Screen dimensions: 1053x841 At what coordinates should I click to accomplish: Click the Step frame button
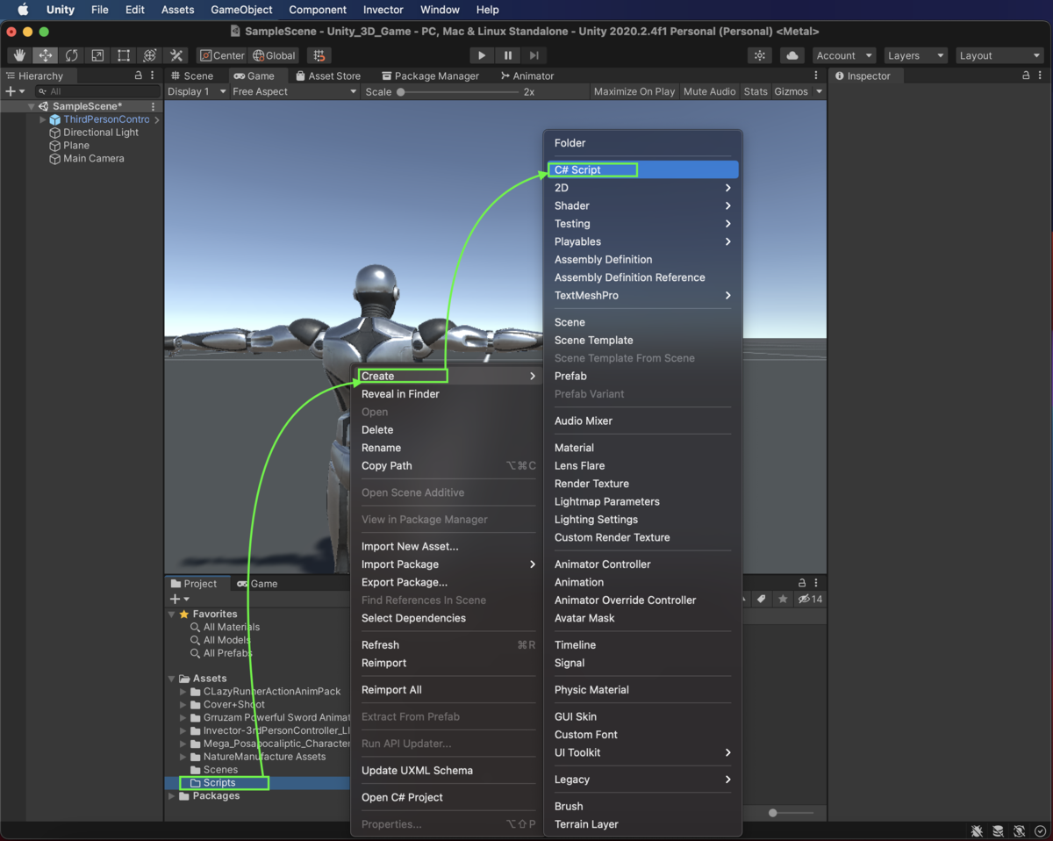534,55
